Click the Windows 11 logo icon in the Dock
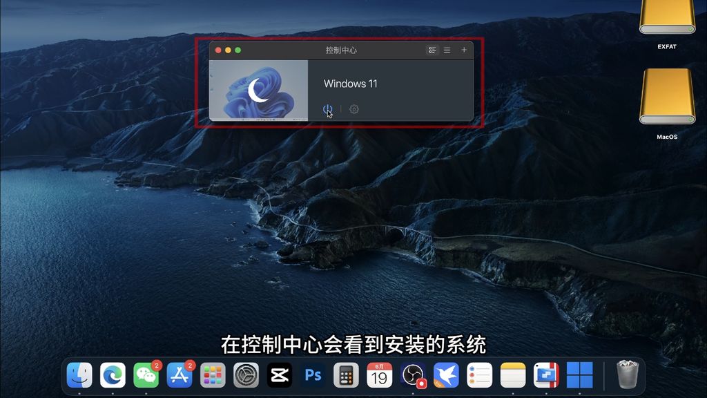 [x=580, y=375]
